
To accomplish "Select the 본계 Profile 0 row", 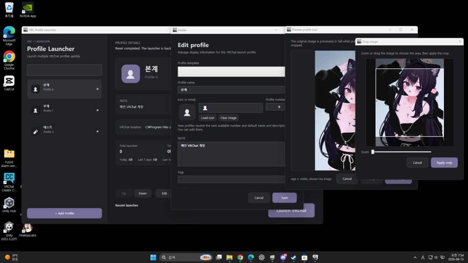I will 64,89.
